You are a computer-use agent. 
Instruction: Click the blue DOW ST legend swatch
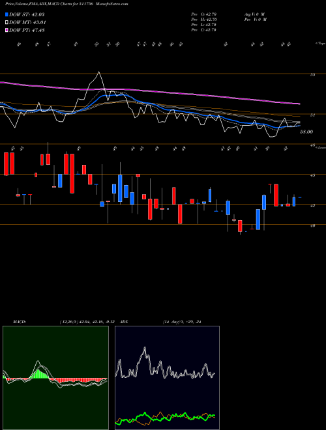[7, 14]
